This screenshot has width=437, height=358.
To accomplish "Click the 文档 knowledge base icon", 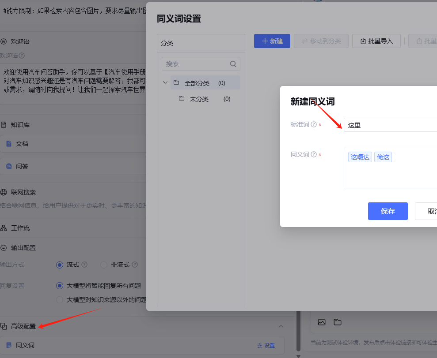I will [9, 144].
